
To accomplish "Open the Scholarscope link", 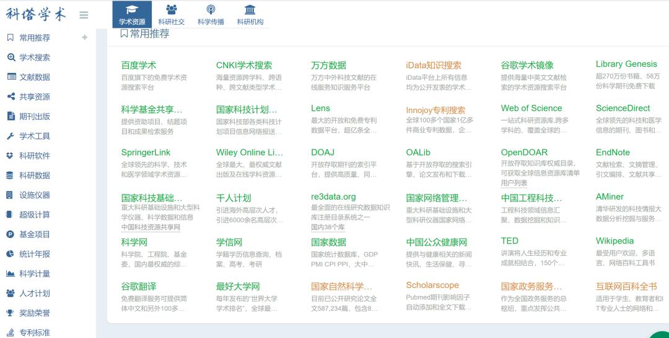I will coord(432,285).
